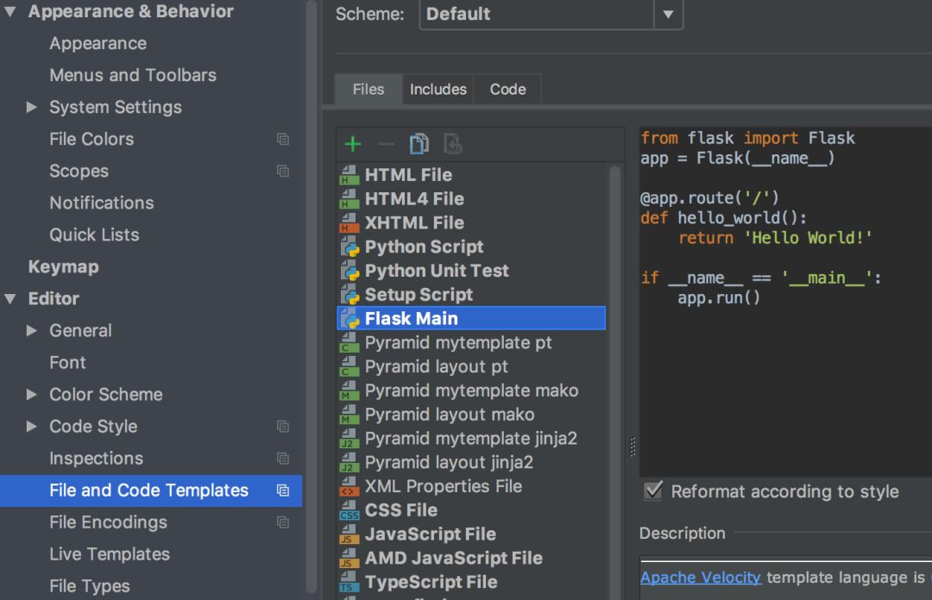The height and width of the screenshot is (600, 932).
Task: Click the Python Script file icon
Action: click(x=349, y=247)
